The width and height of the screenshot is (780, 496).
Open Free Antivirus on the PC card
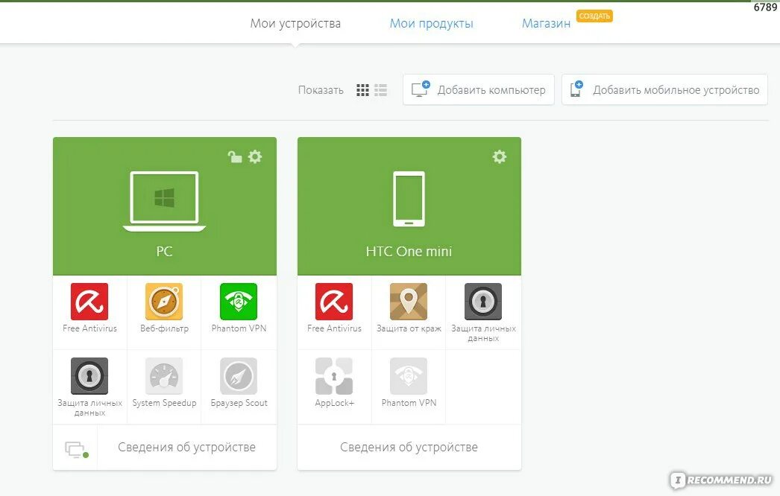[x=89, y=302]
